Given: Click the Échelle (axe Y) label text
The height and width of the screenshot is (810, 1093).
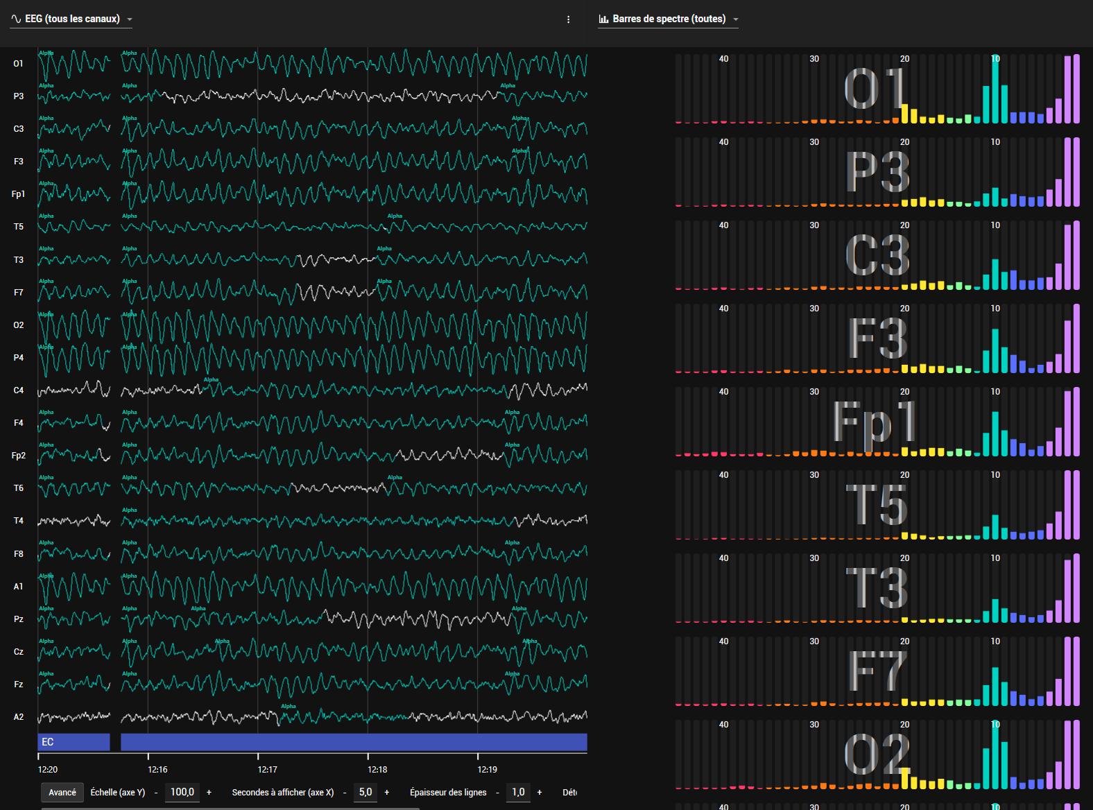Looking at the screenshot, I should click(x=118, y=792).
